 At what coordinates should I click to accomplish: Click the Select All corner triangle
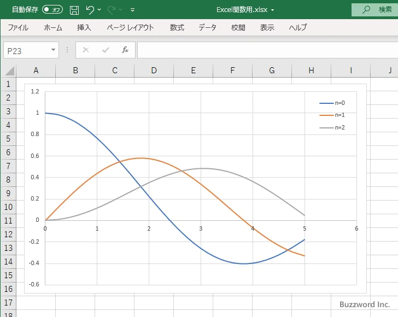[9, 71]
